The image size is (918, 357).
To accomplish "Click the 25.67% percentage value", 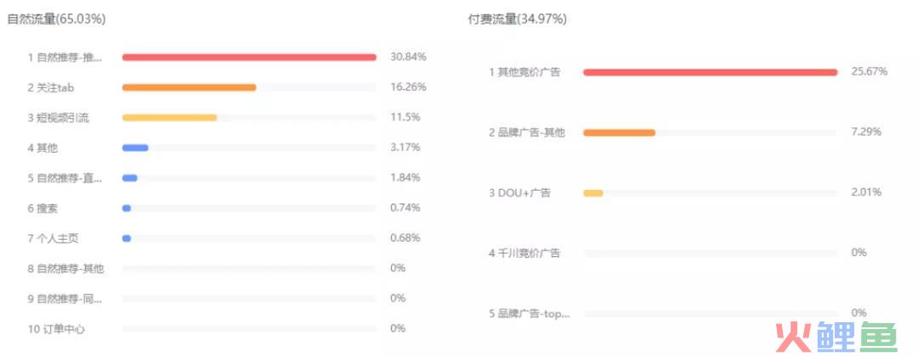I will point(870,72).
